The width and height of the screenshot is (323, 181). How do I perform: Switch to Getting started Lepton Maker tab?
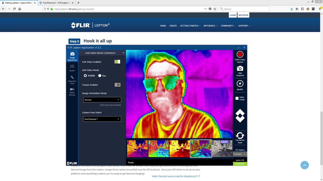click(x=19, y=3)
